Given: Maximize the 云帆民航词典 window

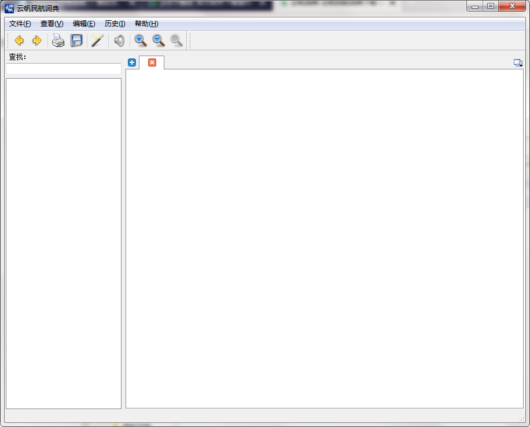Looking at the screenshot, I should click(x=491, y=6).
